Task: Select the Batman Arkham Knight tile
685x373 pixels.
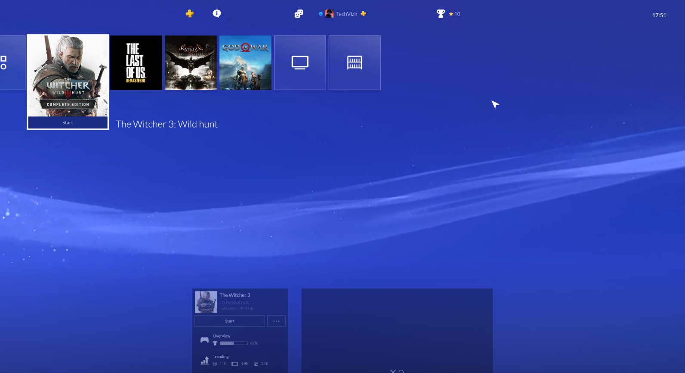Action: pos(191,63)
